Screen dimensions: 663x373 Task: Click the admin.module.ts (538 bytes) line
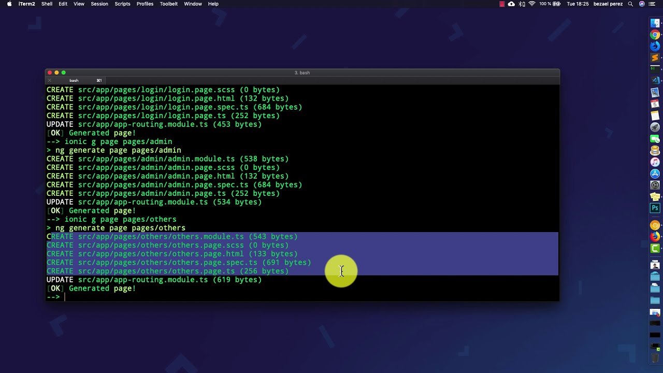pyautogui.click(x=167, y=159)
